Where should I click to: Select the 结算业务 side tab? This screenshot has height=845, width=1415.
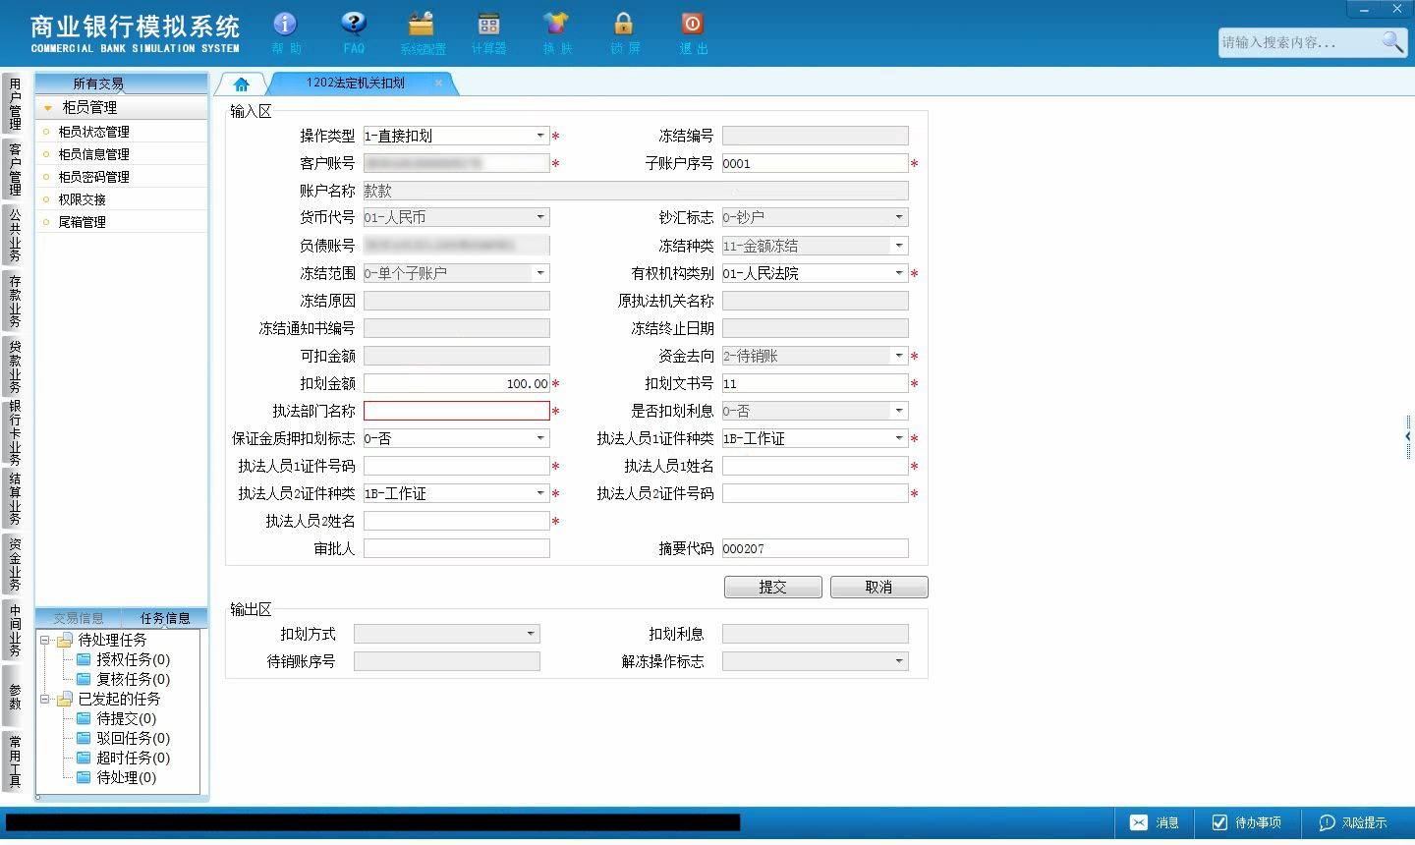(14, 498)
